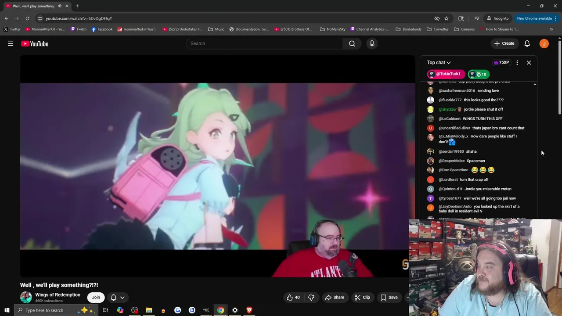Open Camaros bookmarks folder
The image size is (562, 316).
pyautogui.click(x=464, y=29)
